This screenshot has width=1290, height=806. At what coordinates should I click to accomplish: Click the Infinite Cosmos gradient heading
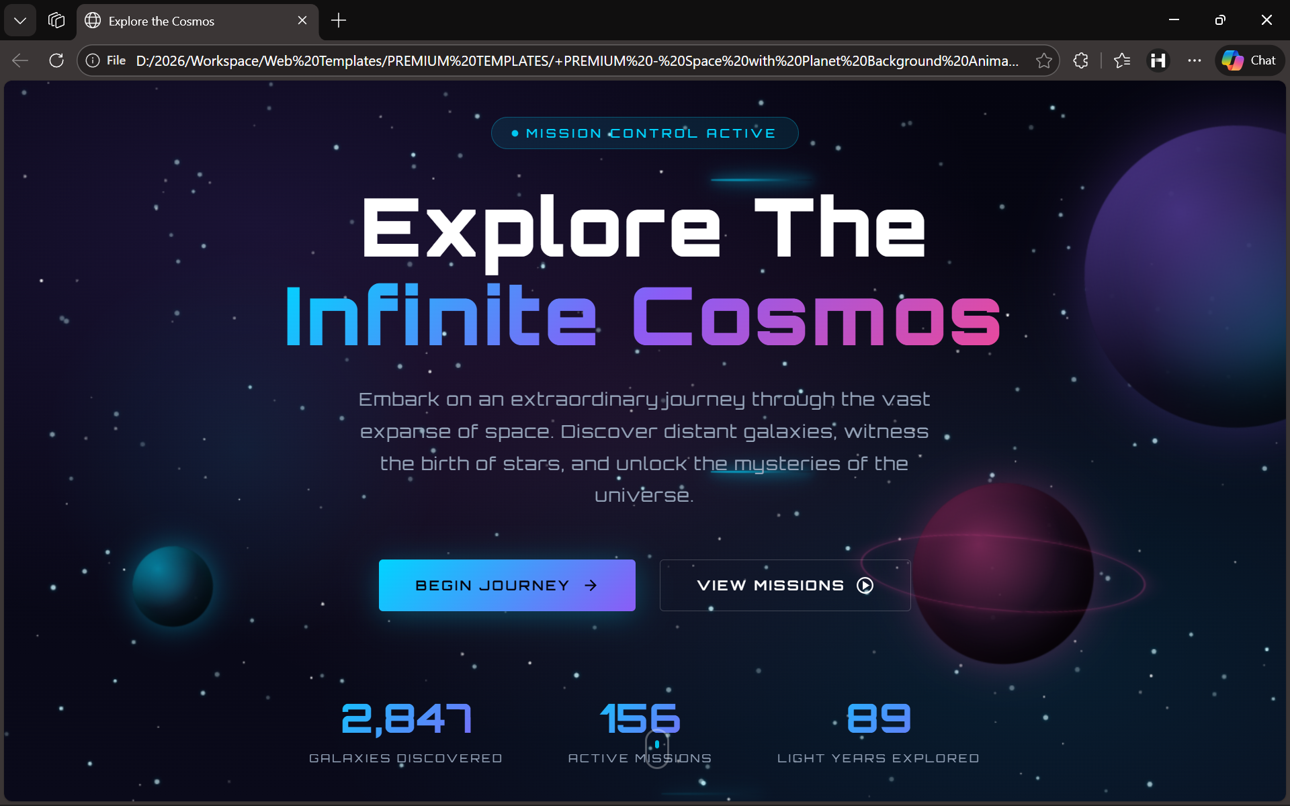pos(644,316)
